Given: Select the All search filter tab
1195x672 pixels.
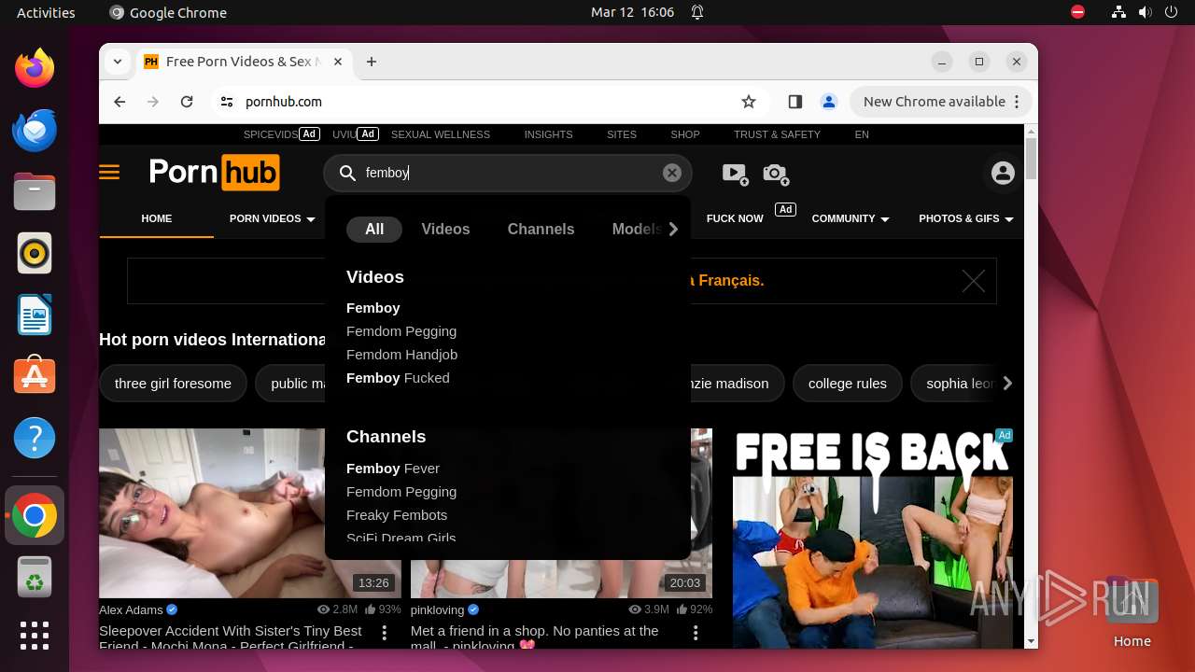Looking at the screenshot, I should click(374, 229).
